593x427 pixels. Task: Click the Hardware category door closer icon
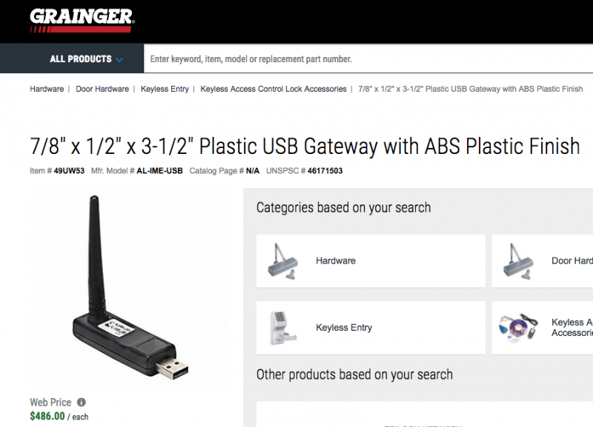[283, 261]
